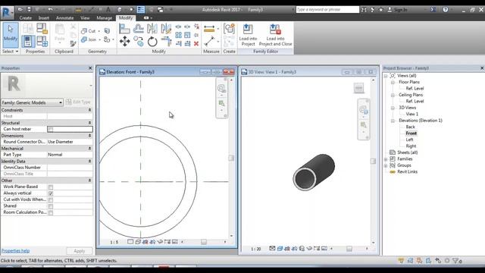Viewport: 485px width, 273px height.
Task: Expand the Groups tree node
Action: point(386,165)
